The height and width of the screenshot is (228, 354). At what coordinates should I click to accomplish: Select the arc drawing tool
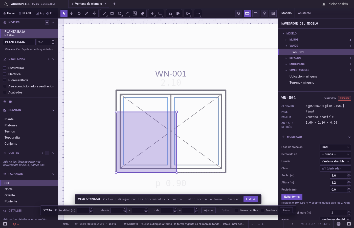pyautogui.click(x=127, y=13)
